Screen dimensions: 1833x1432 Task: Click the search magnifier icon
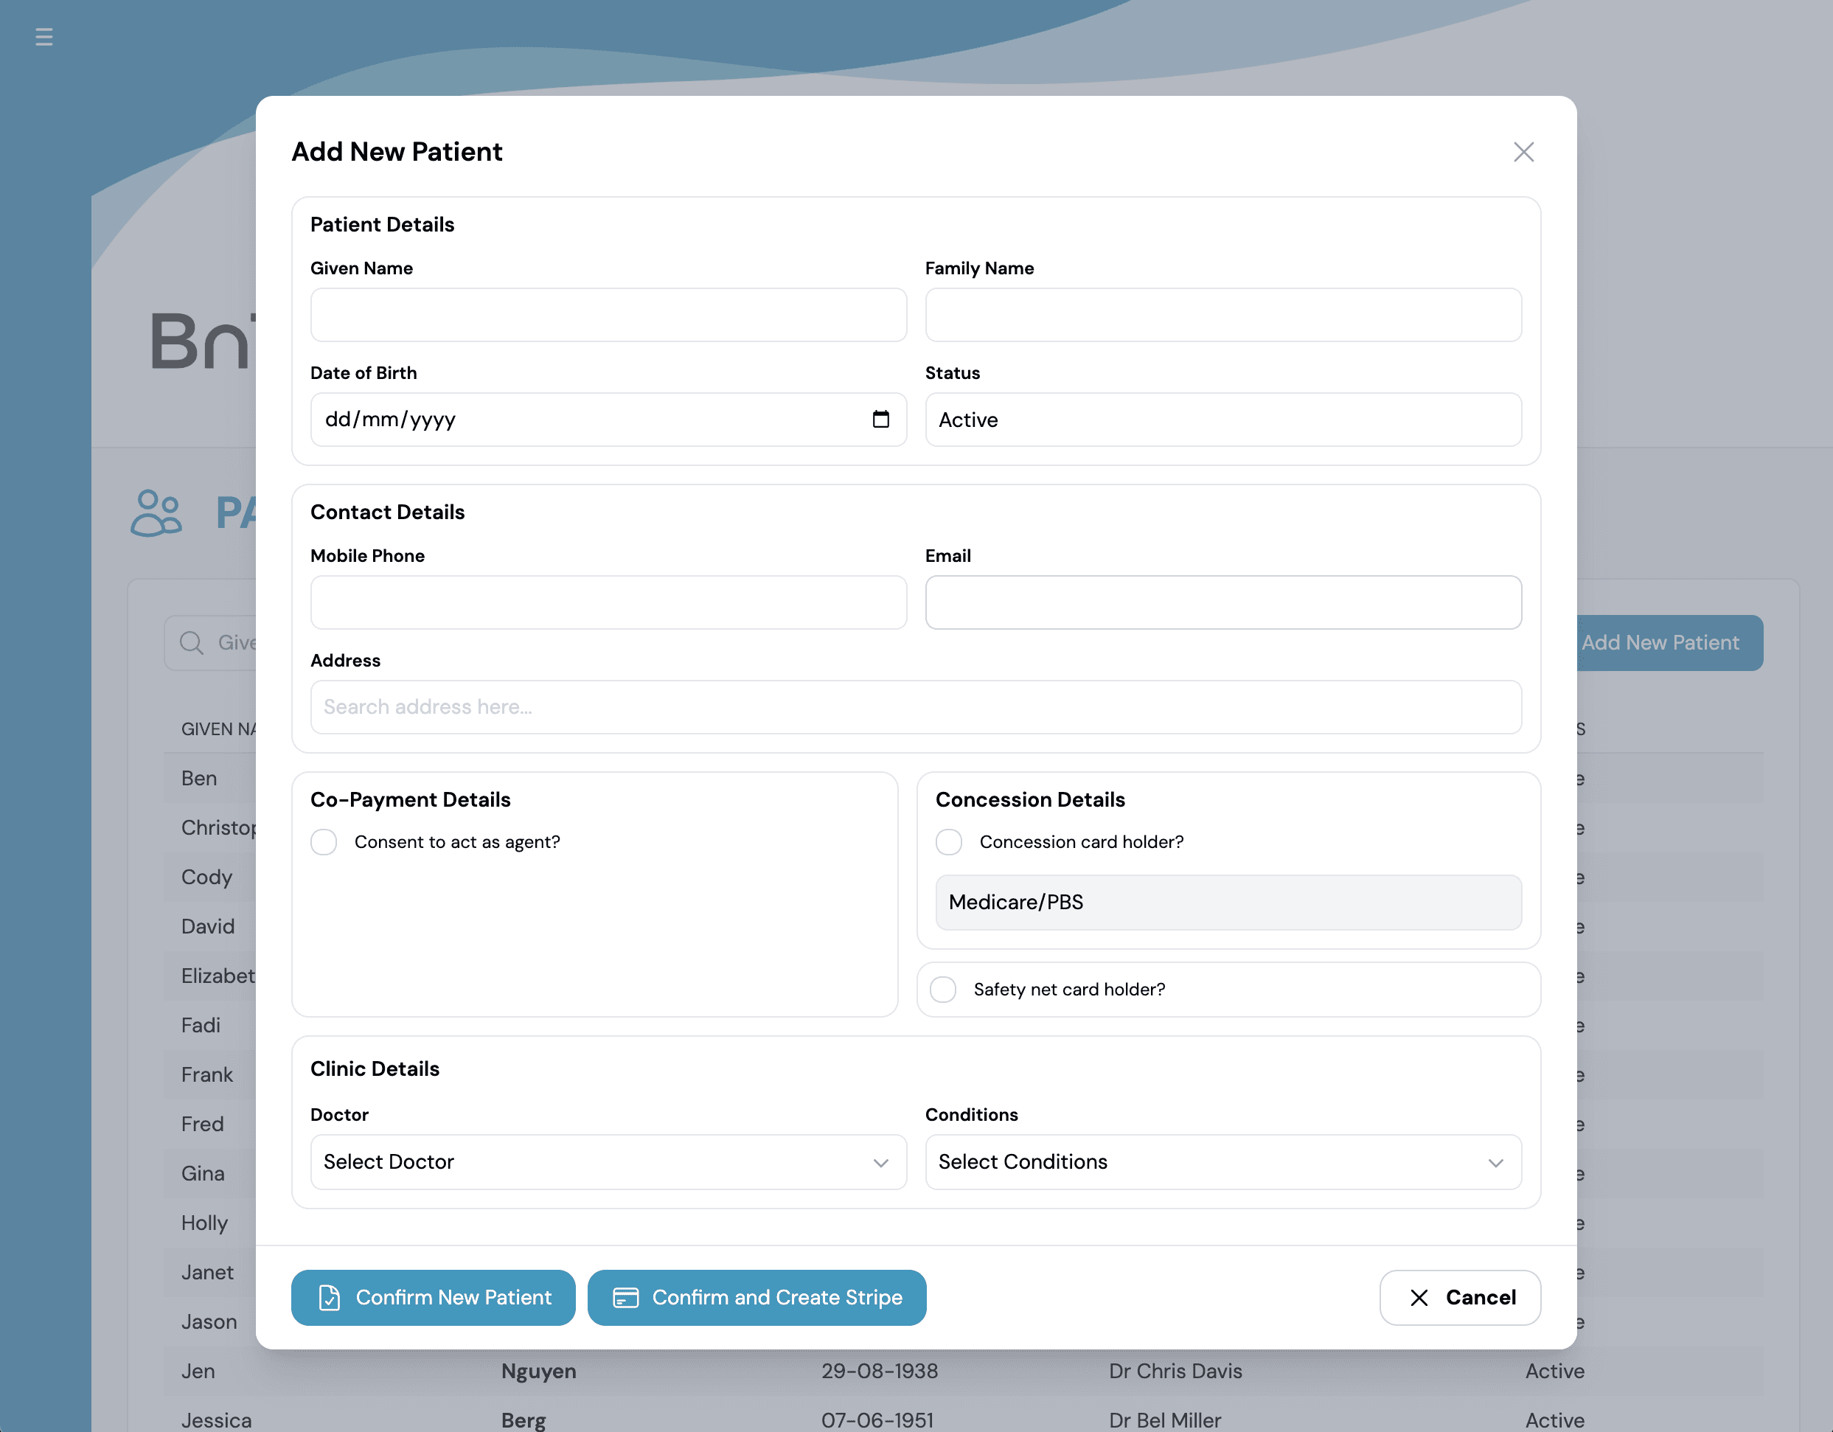click(192, 643)
